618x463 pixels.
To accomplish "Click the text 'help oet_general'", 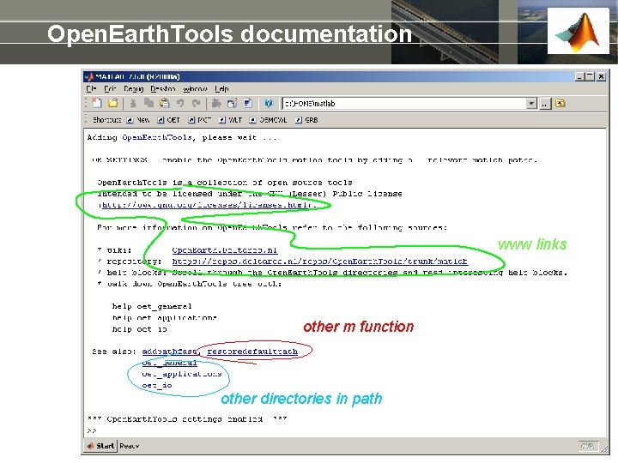I will click(152, 306).
